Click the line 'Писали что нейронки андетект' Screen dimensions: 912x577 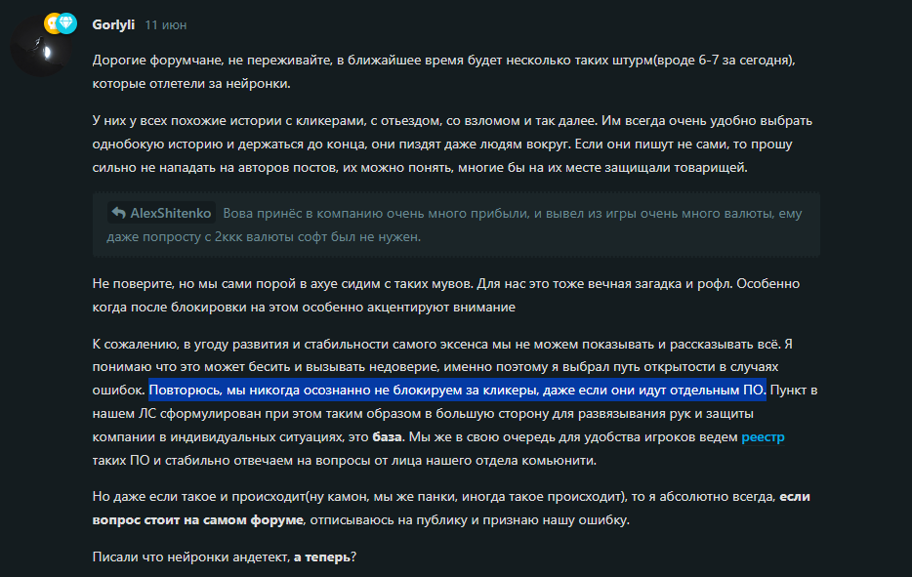(x=225, y=556)
